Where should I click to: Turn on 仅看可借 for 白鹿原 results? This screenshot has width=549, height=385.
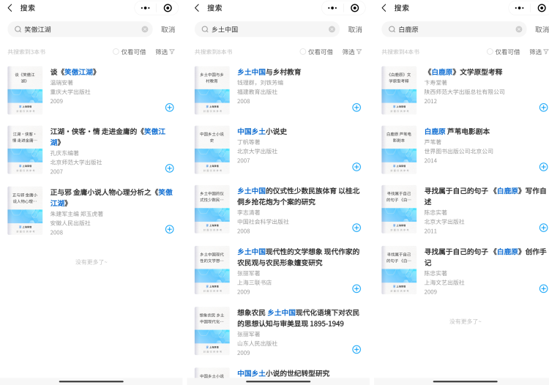coord(490,52)
